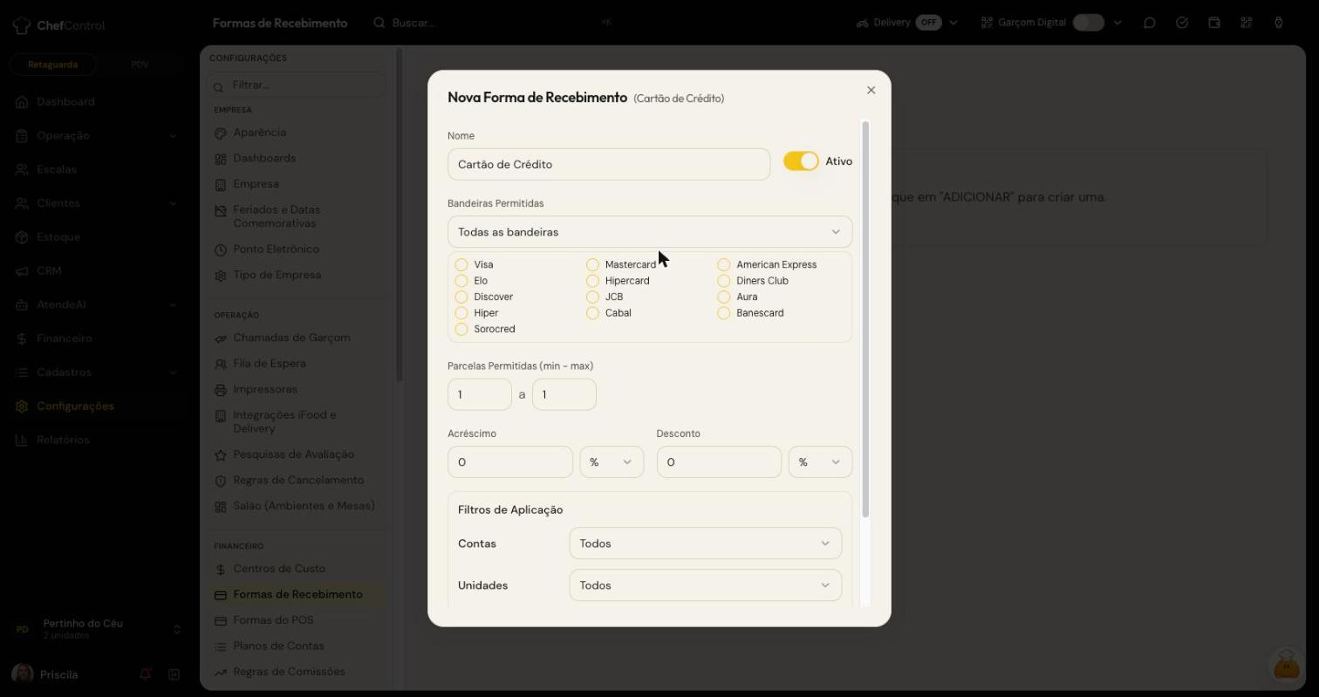Click the Acréscimo value field
Viewport: 1319px width, 697px height.
(510, 462)
